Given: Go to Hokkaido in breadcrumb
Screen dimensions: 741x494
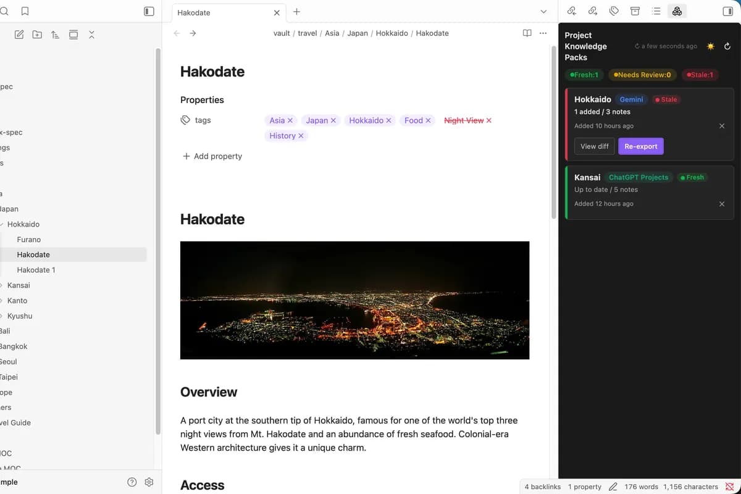Looking at the screenshot, I should [392, 33].
